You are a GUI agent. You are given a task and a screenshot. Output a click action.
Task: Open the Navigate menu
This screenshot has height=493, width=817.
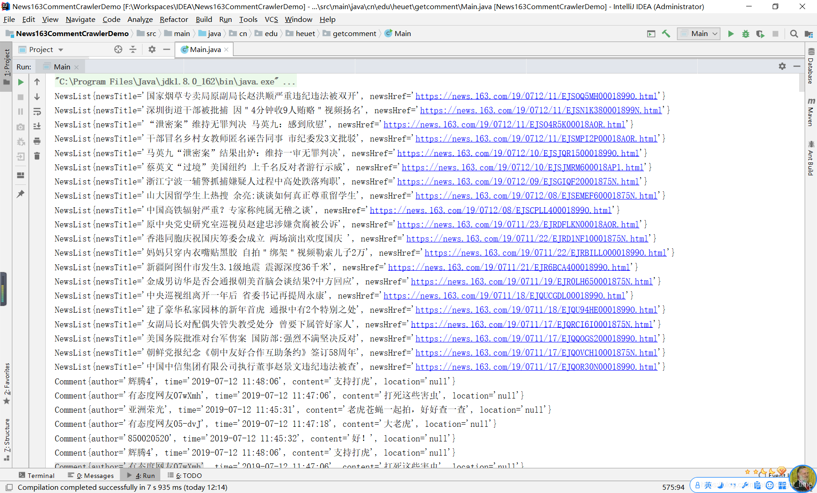[x=80, y=20]
